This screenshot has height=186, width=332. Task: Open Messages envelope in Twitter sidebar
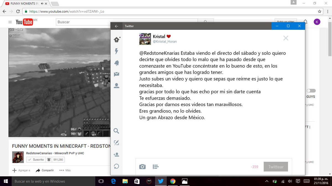[x=116, y=74]
